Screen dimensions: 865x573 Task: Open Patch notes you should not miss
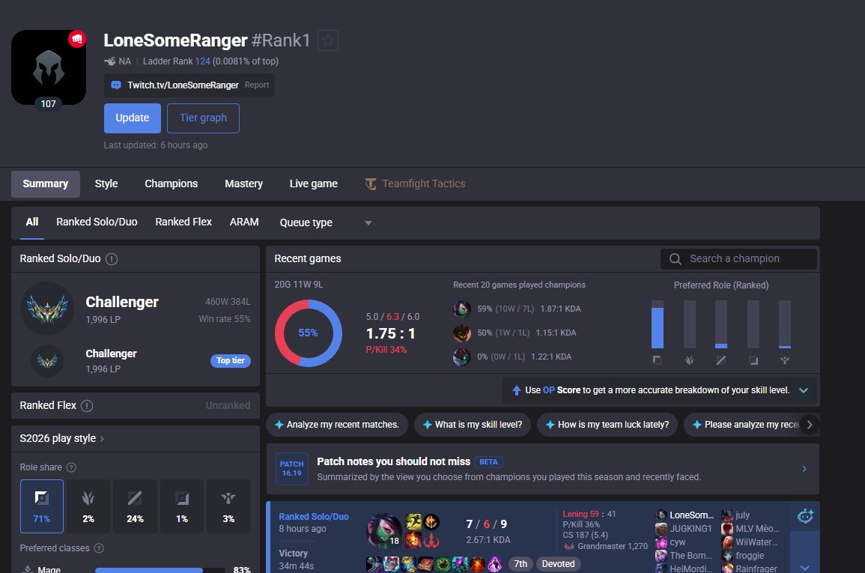point(543,469)
